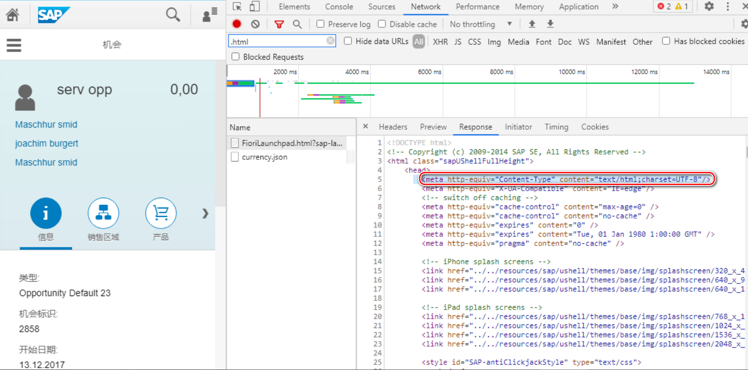
Task: Go to the SAP Fiori home icon
Action: pyautogui.click(x=13, y=15)
